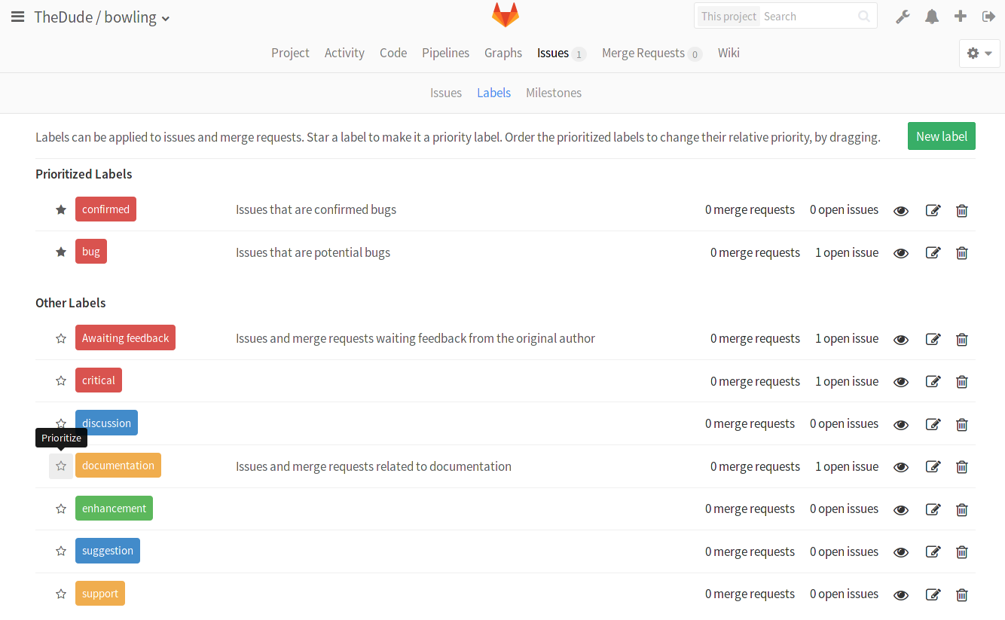Click the New label button

click(941, 136)
